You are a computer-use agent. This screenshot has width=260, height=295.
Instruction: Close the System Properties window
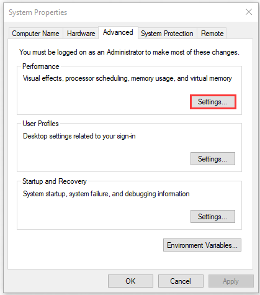(x=249, y=12)
